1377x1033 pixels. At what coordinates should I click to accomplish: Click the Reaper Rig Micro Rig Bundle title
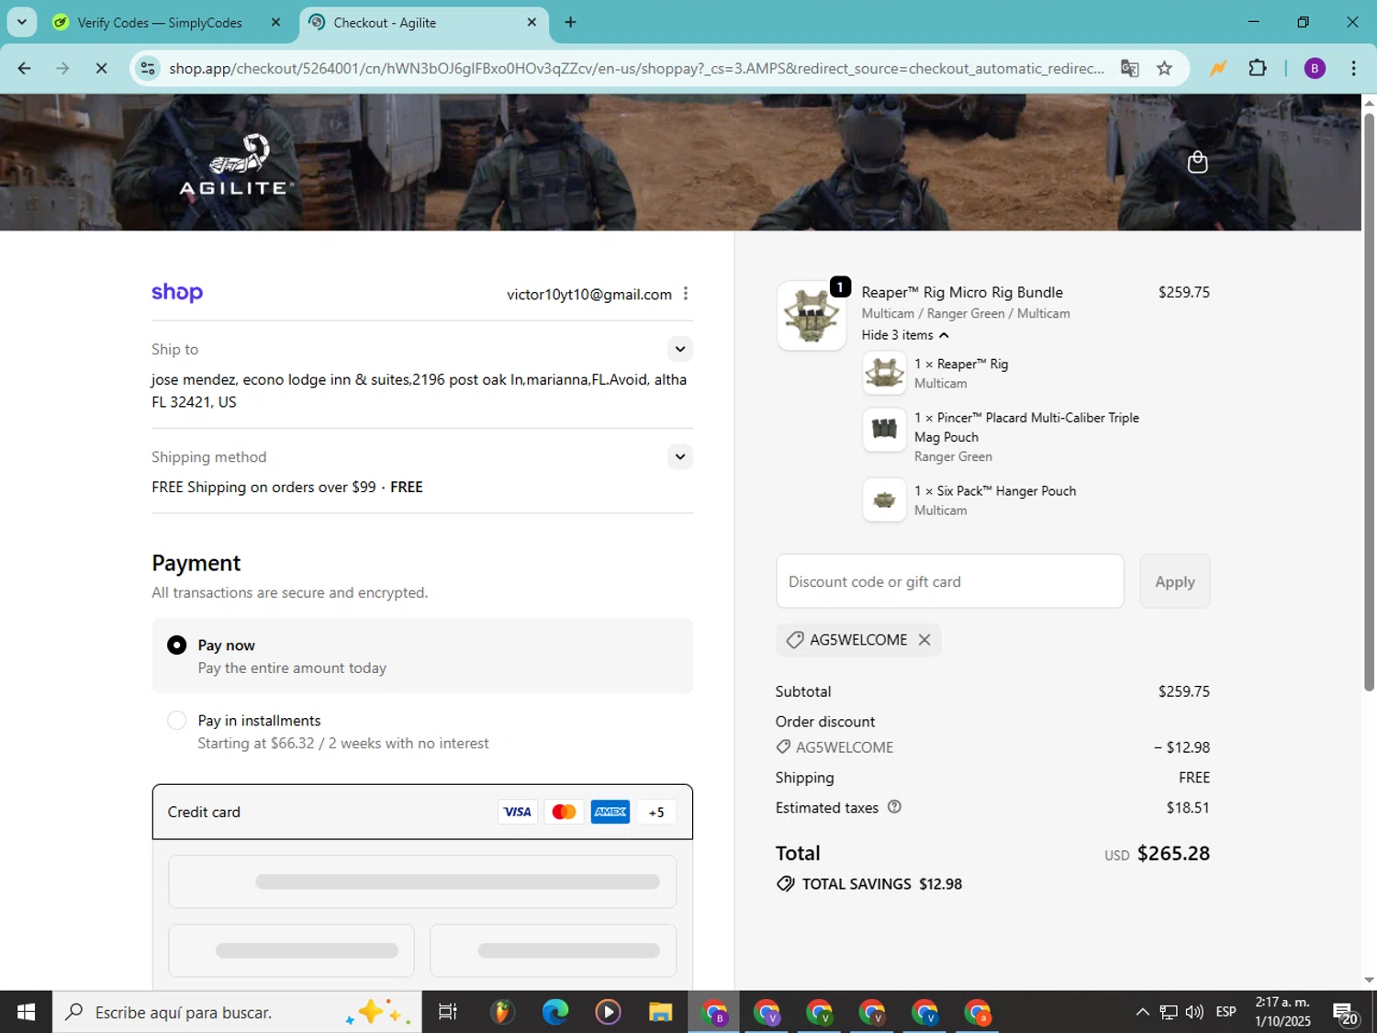[x=962, y=292]
